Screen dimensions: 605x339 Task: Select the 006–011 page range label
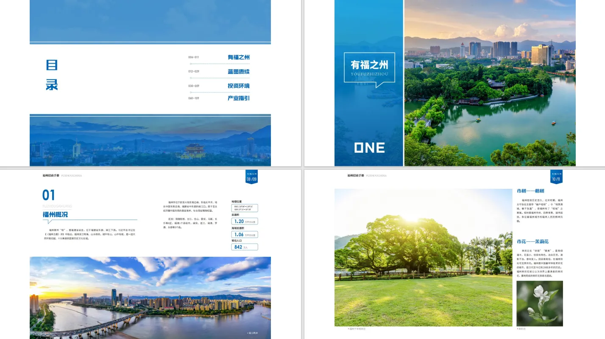coord(194,57)
